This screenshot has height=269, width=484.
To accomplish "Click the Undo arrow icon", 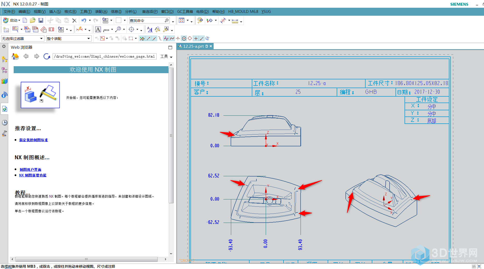I will (84, 20).
